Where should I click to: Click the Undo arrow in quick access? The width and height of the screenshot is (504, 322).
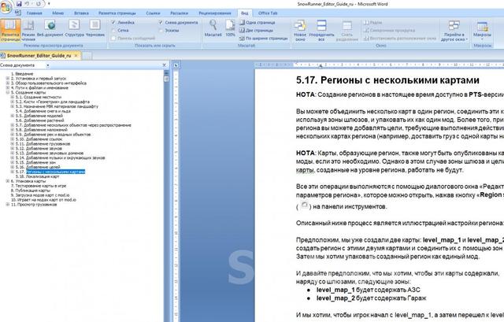[28, 4]
